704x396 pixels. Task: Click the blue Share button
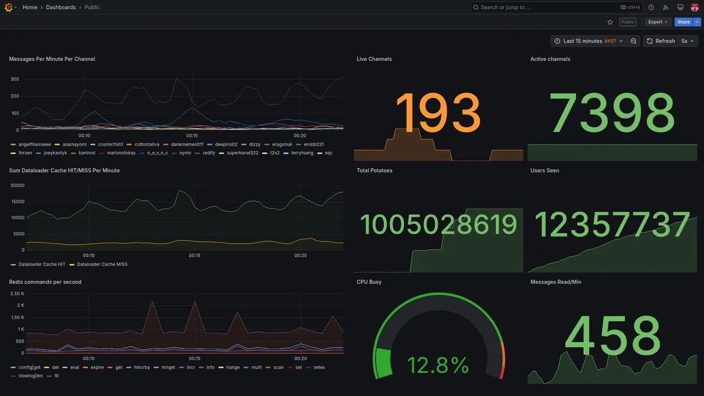coord(684,22)
